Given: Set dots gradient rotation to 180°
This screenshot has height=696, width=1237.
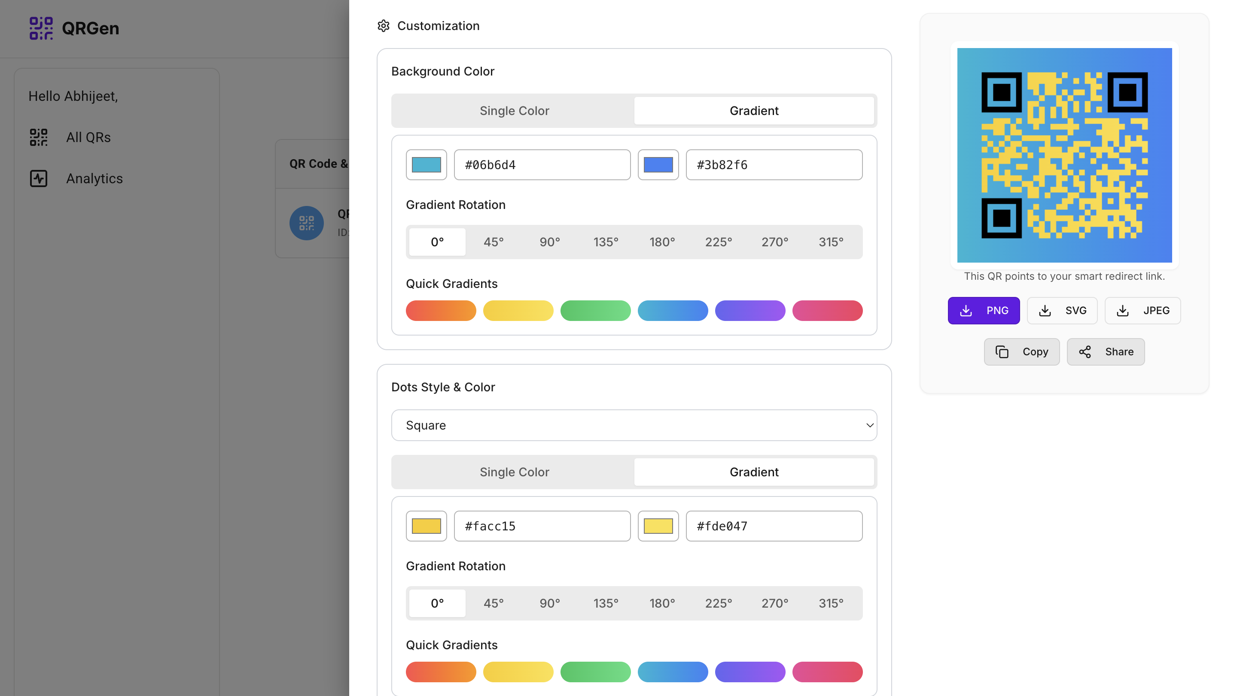Looking at the screenshot, I should tap(662, 603).
